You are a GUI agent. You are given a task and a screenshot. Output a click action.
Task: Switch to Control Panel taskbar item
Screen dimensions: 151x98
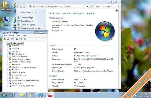[41, 95]
